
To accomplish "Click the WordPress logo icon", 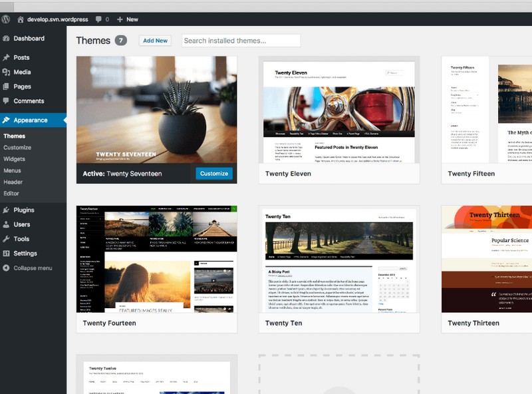I will click(x=5, y=19).
